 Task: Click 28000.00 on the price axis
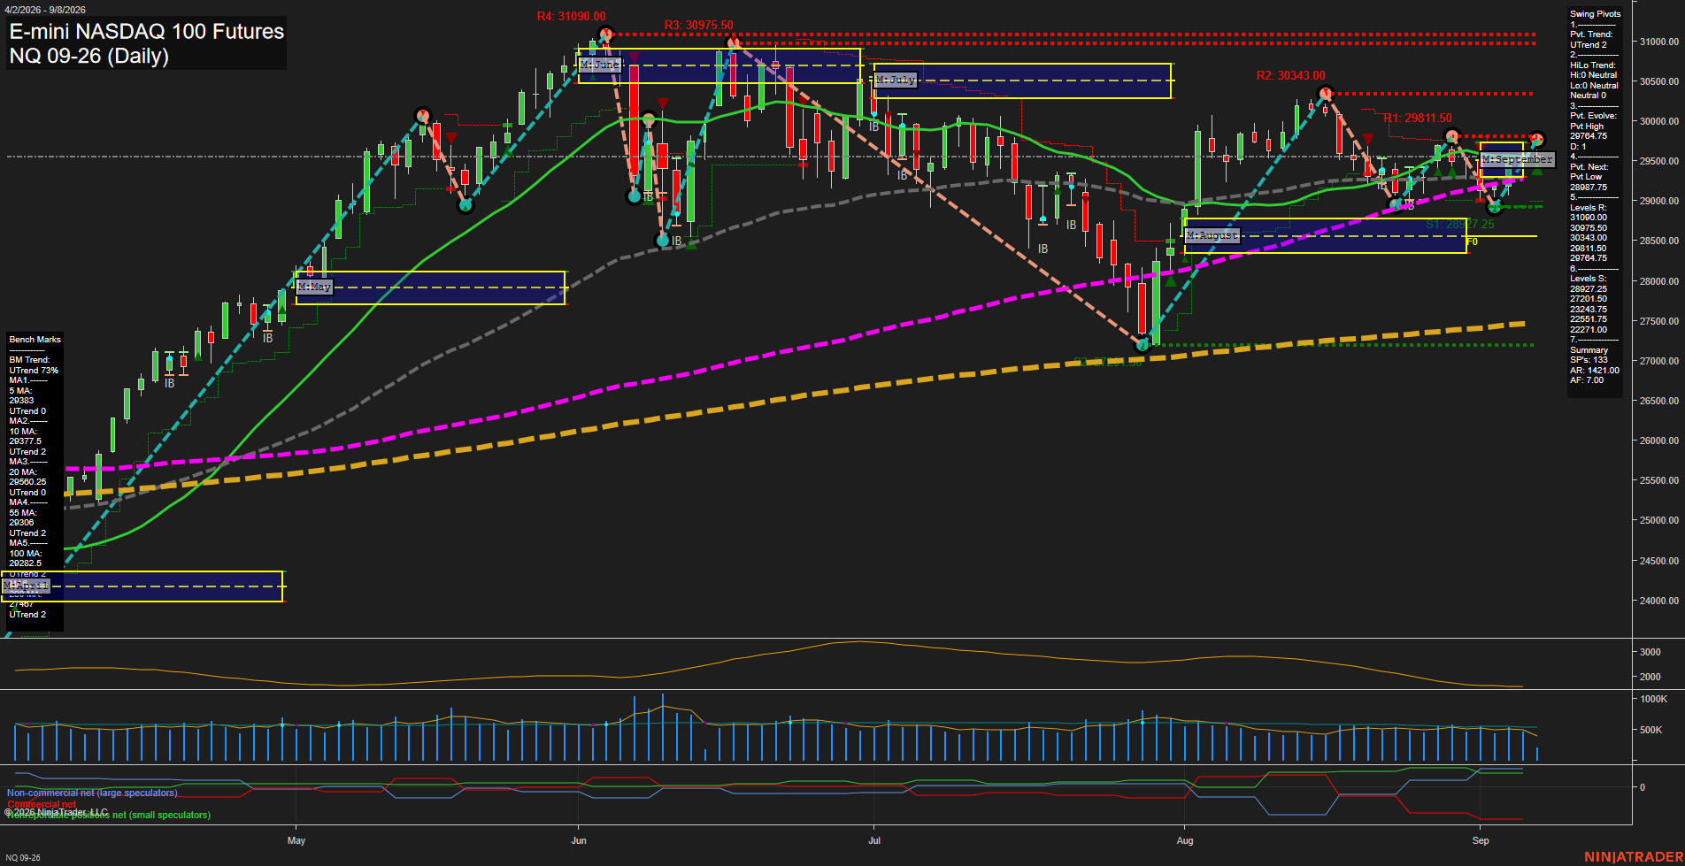(1658, 281)
